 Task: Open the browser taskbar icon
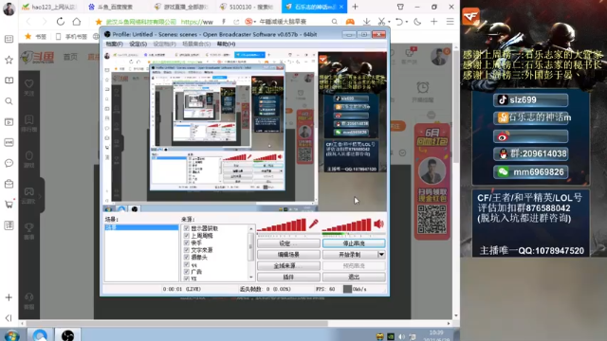click(x=40, y=334)
